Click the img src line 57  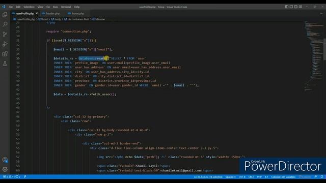pyautogui.click(x=171, y=157)
